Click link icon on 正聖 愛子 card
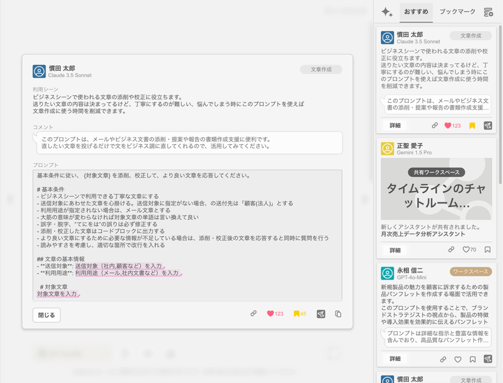This screenshot has width=503, height=383. coord(451,250)
